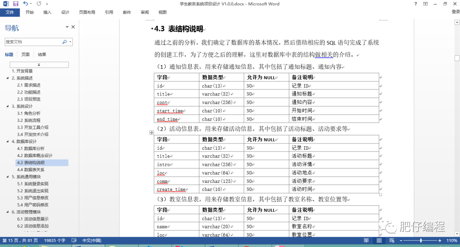Switch to Web Layout view icon
Screen dimensions: 460x247
(x=392, y=240)
